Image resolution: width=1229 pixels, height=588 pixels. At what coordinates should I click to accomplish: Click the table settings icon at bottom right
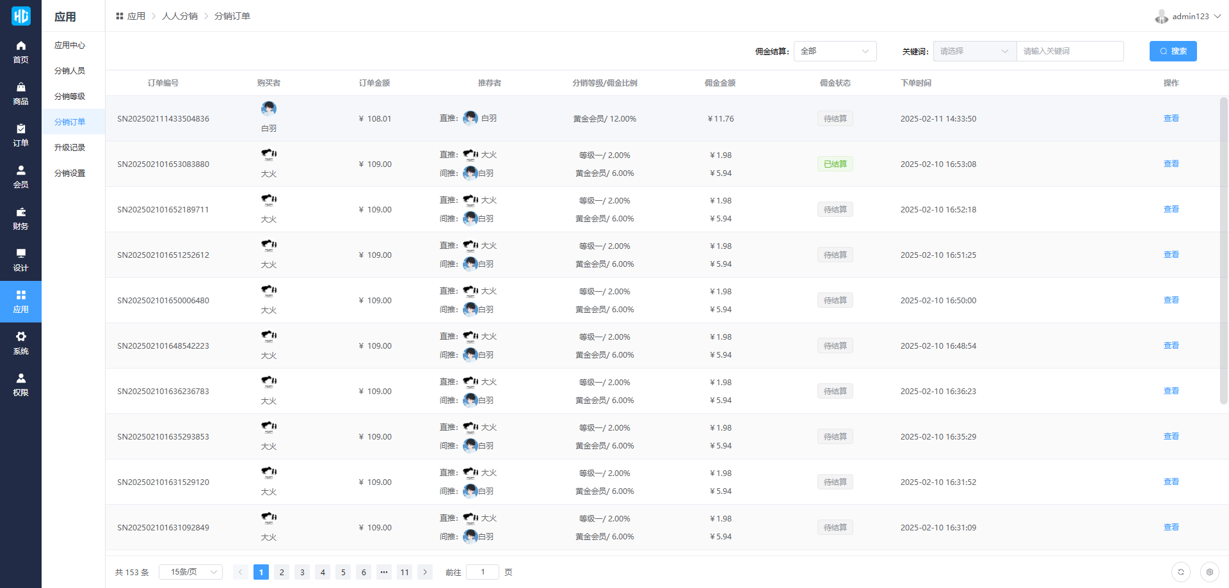click(1209, 572)
